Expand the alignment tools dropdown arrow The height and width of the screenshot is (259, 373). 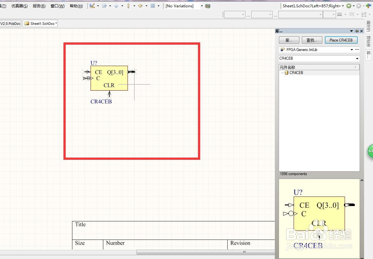tap(110, 6)
